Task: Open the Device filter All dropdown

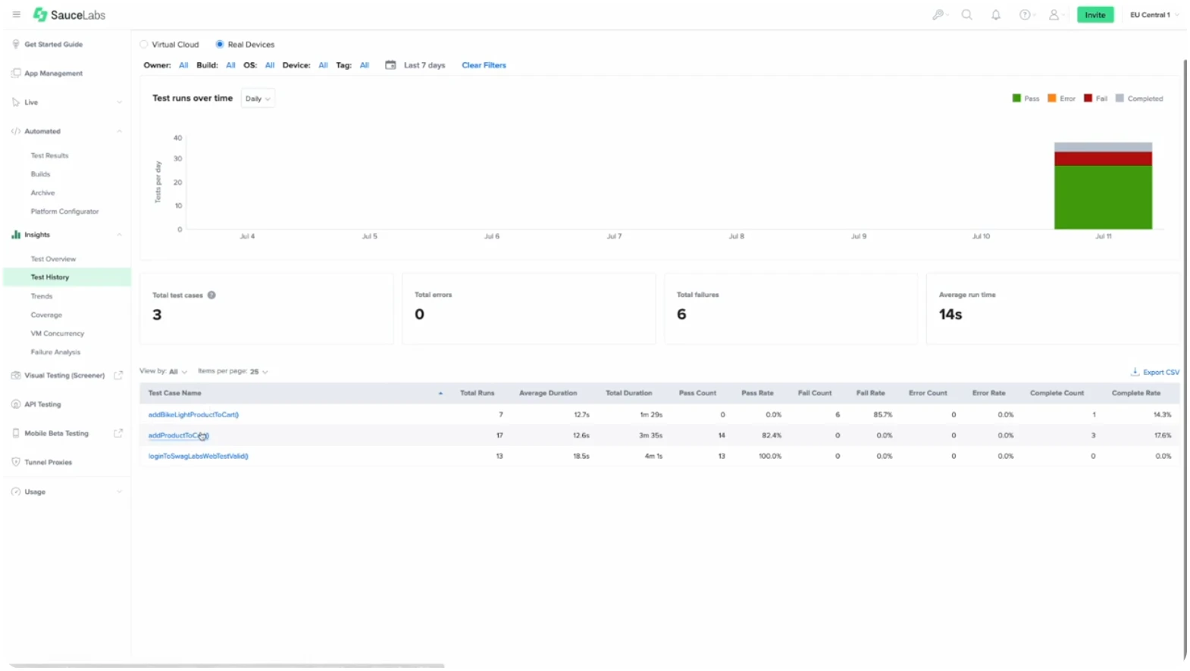Action: pyautogui.click(x=323, y=65)
